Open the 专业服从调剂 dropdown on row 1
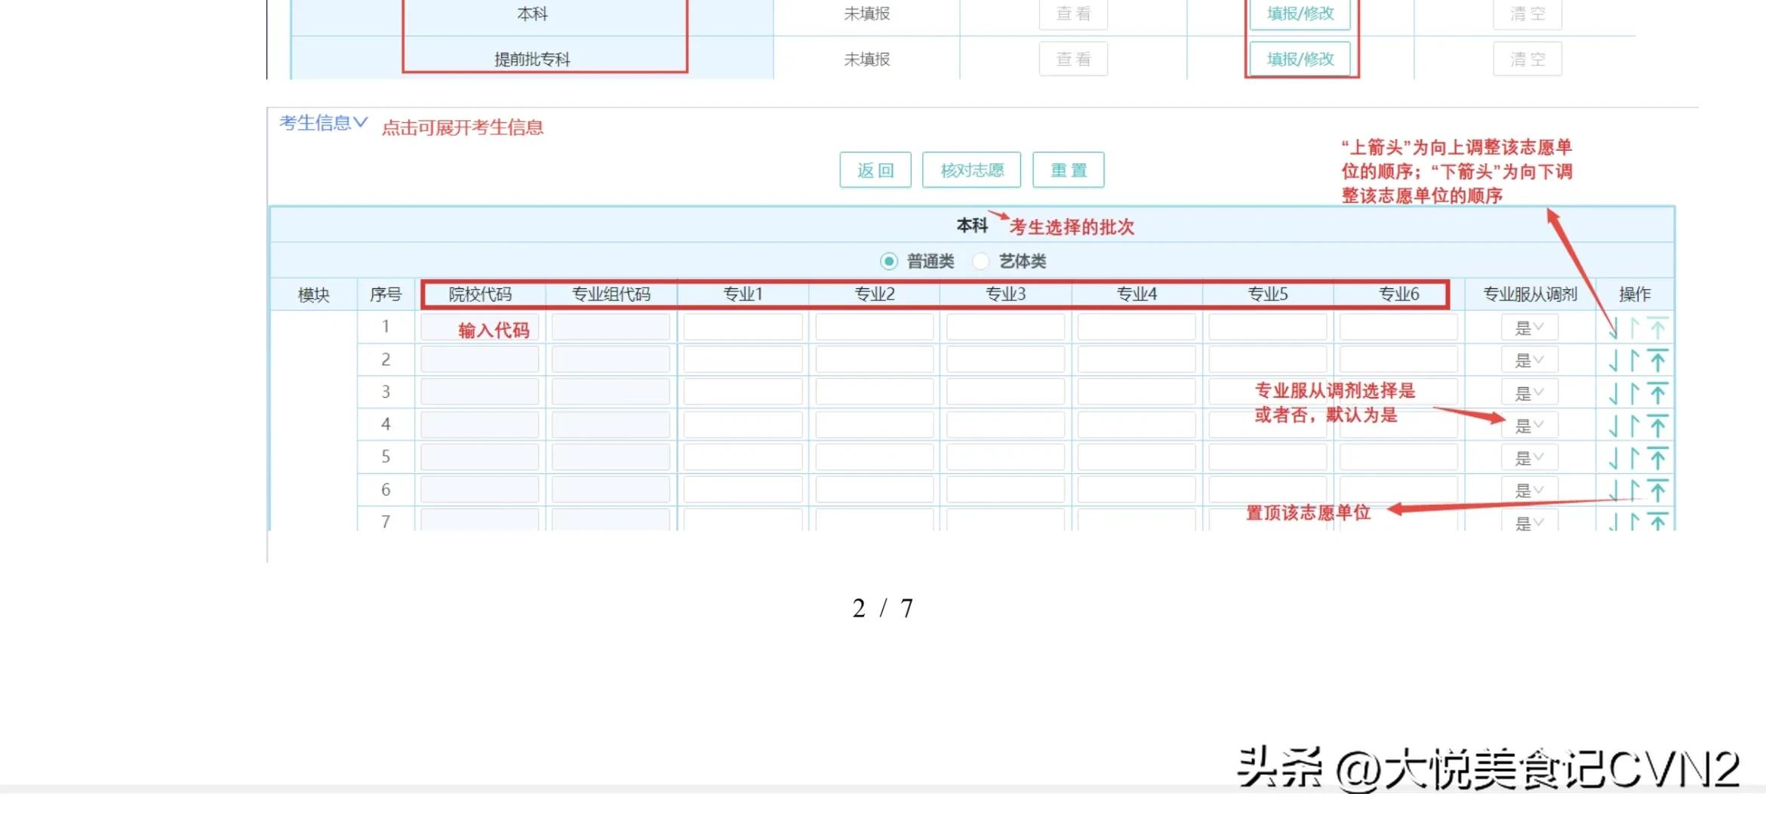The width and height of the screenshot is (1766, 815). (x=1529, y=327)
